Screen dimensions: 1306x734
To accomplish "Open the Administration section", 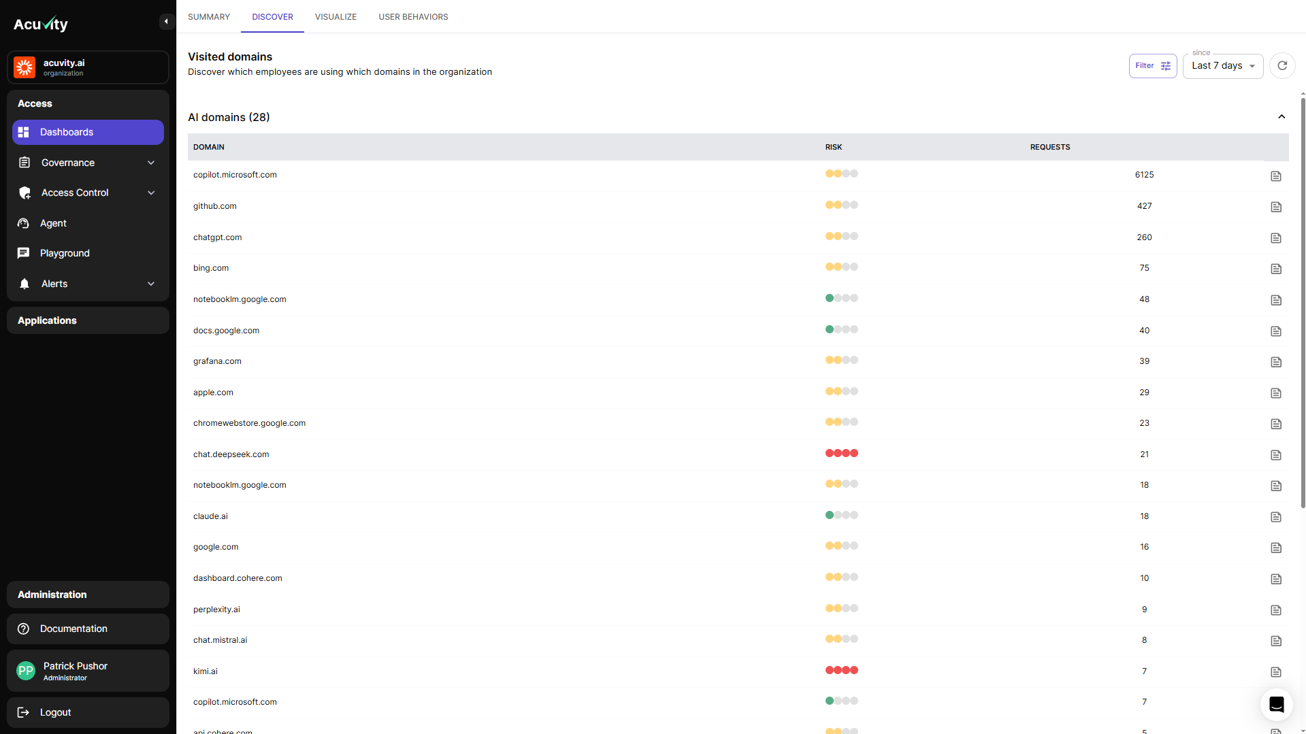I will pos(88,595).
